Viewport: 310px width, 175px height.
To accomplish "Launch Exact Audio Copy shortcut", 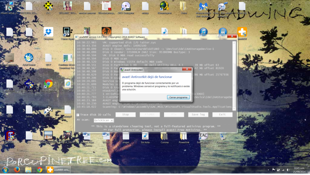I will coord(203,139).
